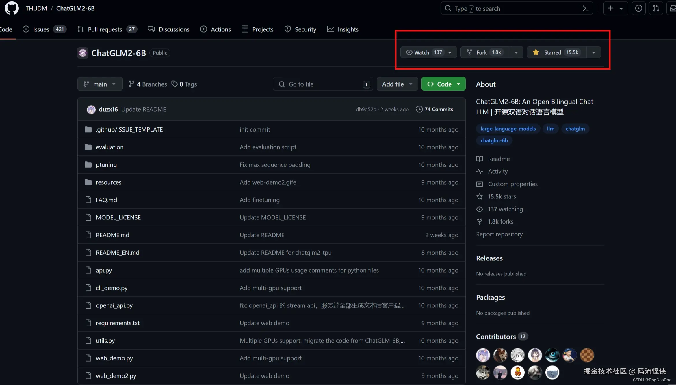The image size is (676, 385).
Task: Click the chatglm topic tag
Action: click(575, 129)
